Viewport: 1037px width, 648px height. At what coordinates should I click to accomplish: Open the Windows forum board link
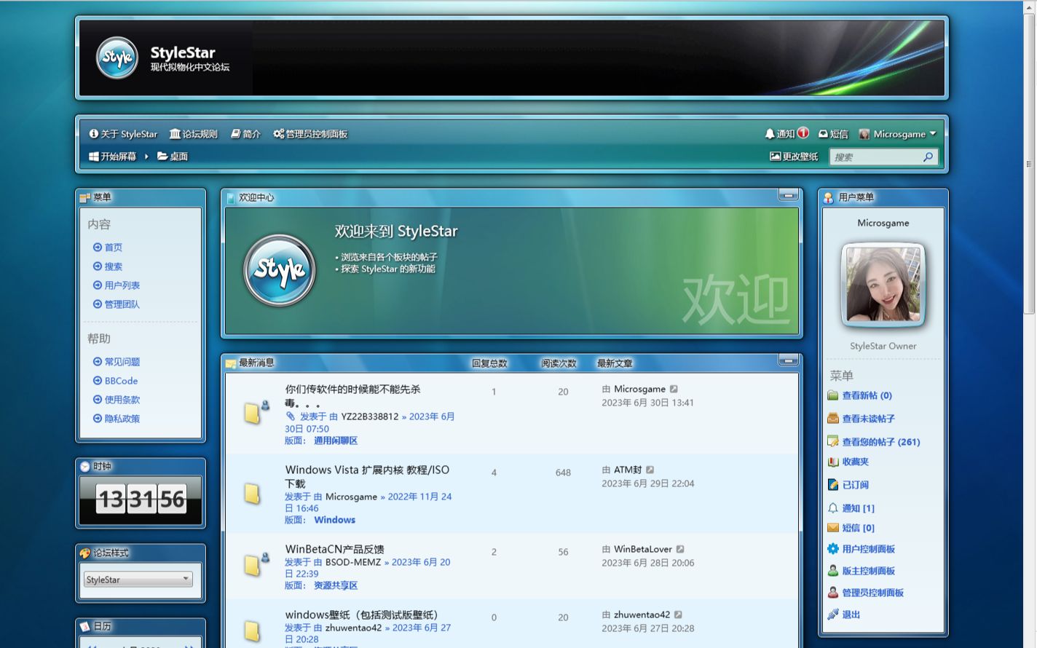[335, 520]
